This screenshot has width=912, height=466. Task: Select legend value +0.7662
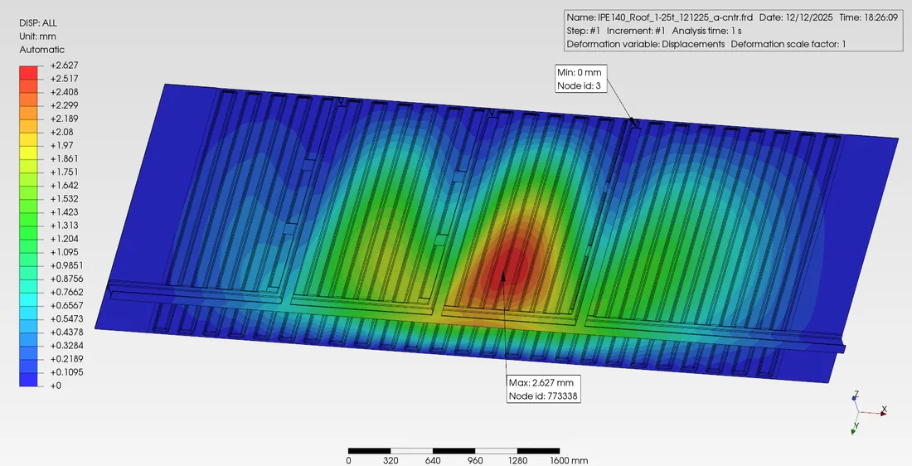pyautogui.click(x=66, y=293)
